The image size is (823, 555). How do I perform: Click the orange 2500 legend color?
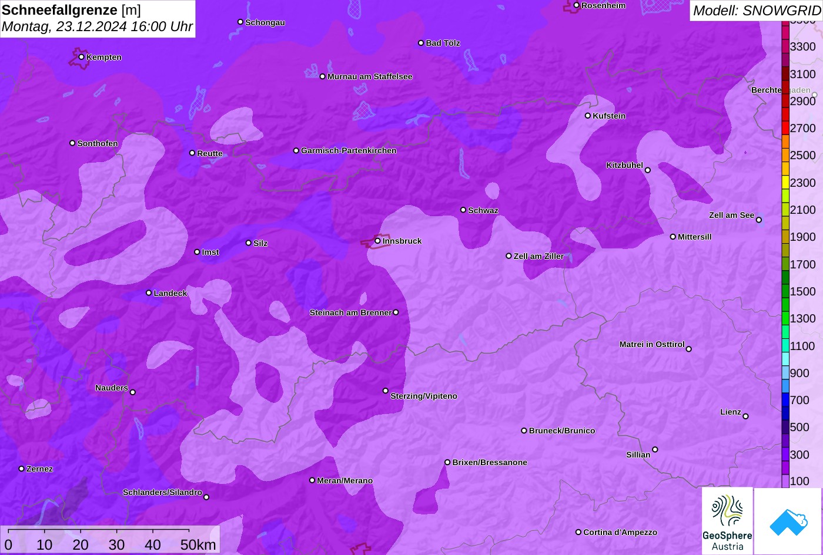[785, 155]
